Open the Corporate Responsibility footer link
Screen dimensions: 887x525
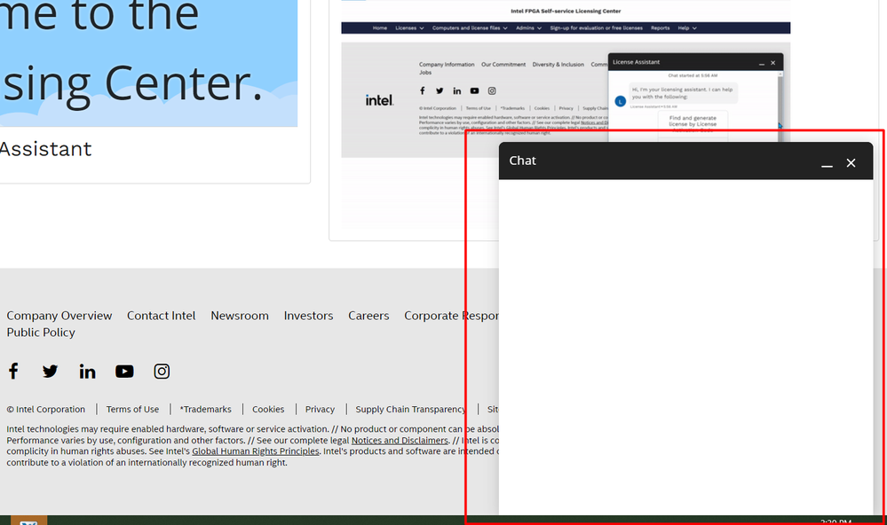[x=451, y=316]
